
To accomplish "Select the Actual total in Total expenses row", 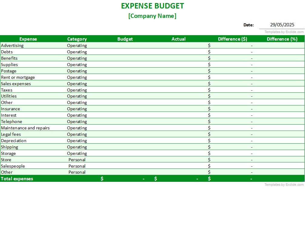I will (179, 179).
